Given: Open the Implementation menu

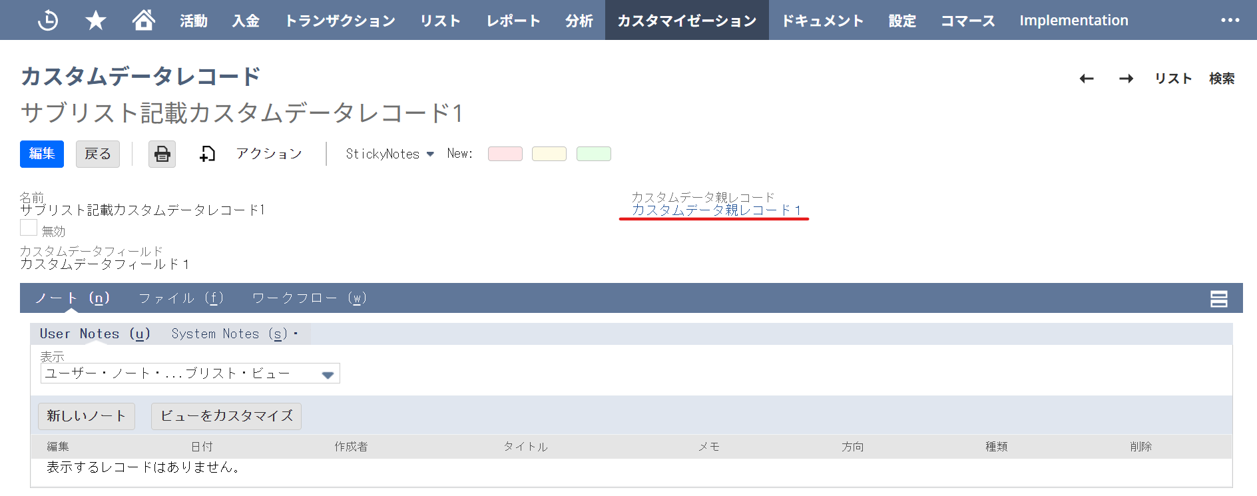Looking at the screenshot, I should point(1074,21).
